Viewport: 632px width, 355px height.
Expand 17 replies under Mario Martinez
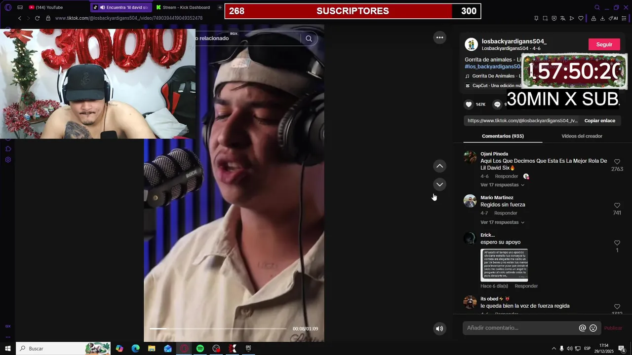pyautogui.click(x=502, y=222)
